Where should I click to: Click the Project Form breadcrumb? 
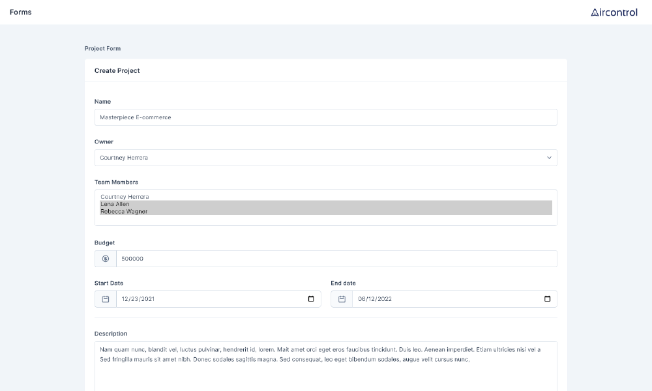click(x=102, y=49)
